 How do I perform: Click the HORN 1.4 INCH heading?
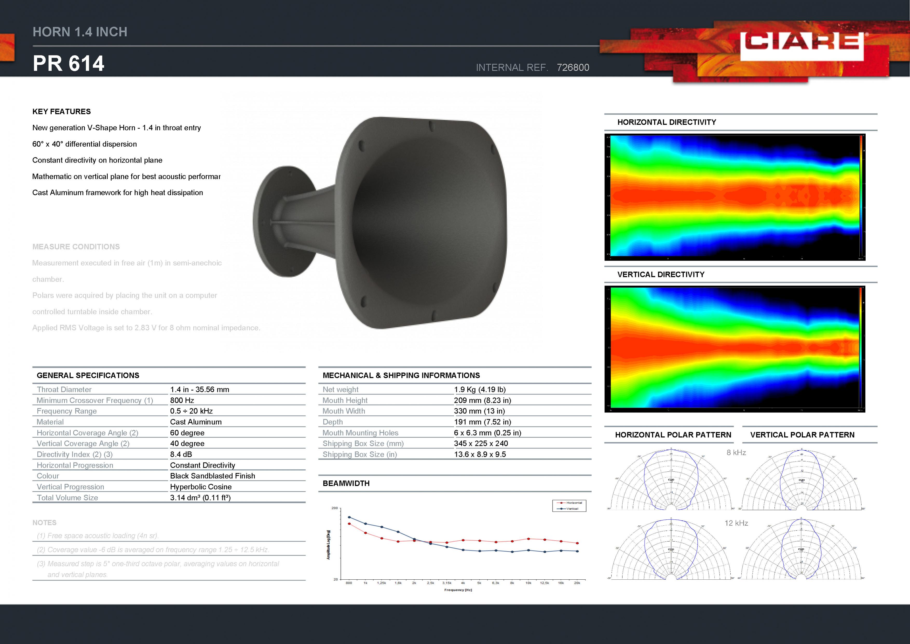80,32
